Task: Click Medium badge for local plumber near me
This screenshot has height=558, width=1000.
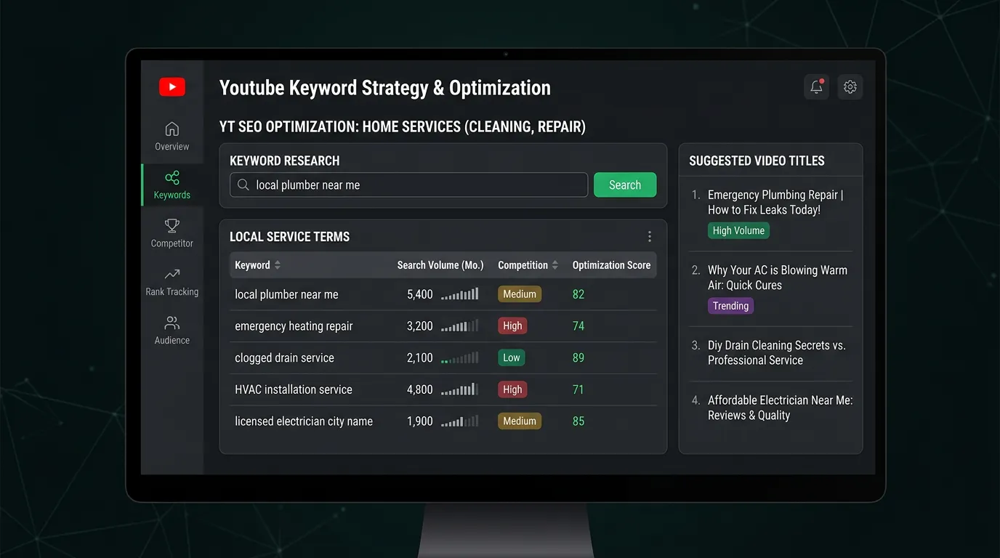Action: pyautogui.click(x=520, y=294)
